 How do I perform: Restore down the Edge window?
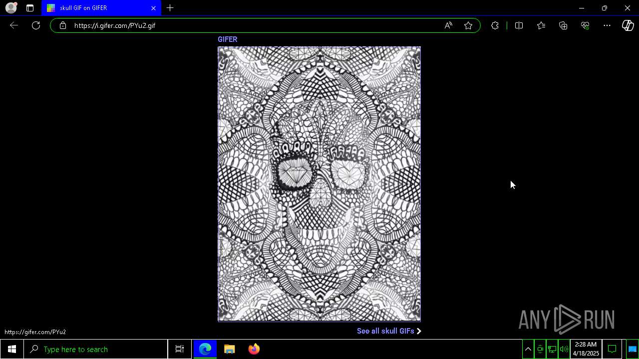tap(605, 8)
